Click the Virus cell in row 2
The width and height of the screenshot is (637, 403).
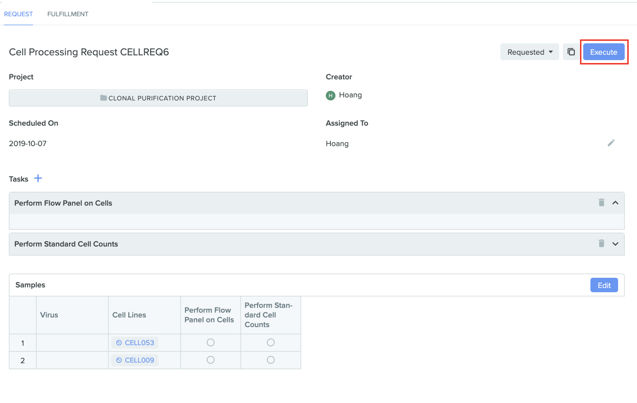pyautogui.click(x=72, y=360)
